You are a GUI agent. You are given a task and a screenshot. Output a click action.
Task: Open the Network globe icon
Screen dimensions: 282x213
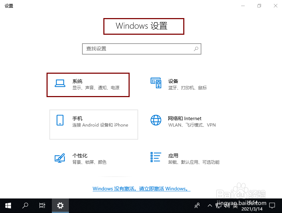[156, 120]
